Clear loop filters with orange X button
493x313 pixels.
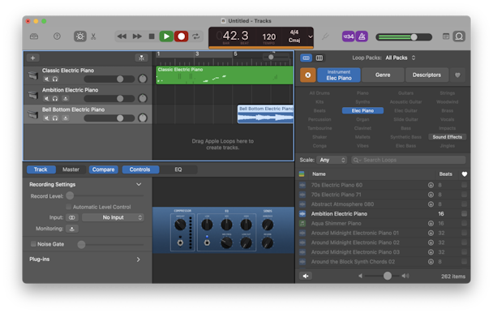(308, 75)
